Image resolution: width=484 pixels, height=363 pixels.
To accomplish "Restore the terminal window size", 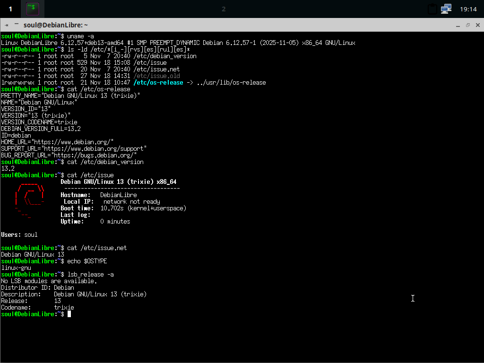I will tap(468, 25).
